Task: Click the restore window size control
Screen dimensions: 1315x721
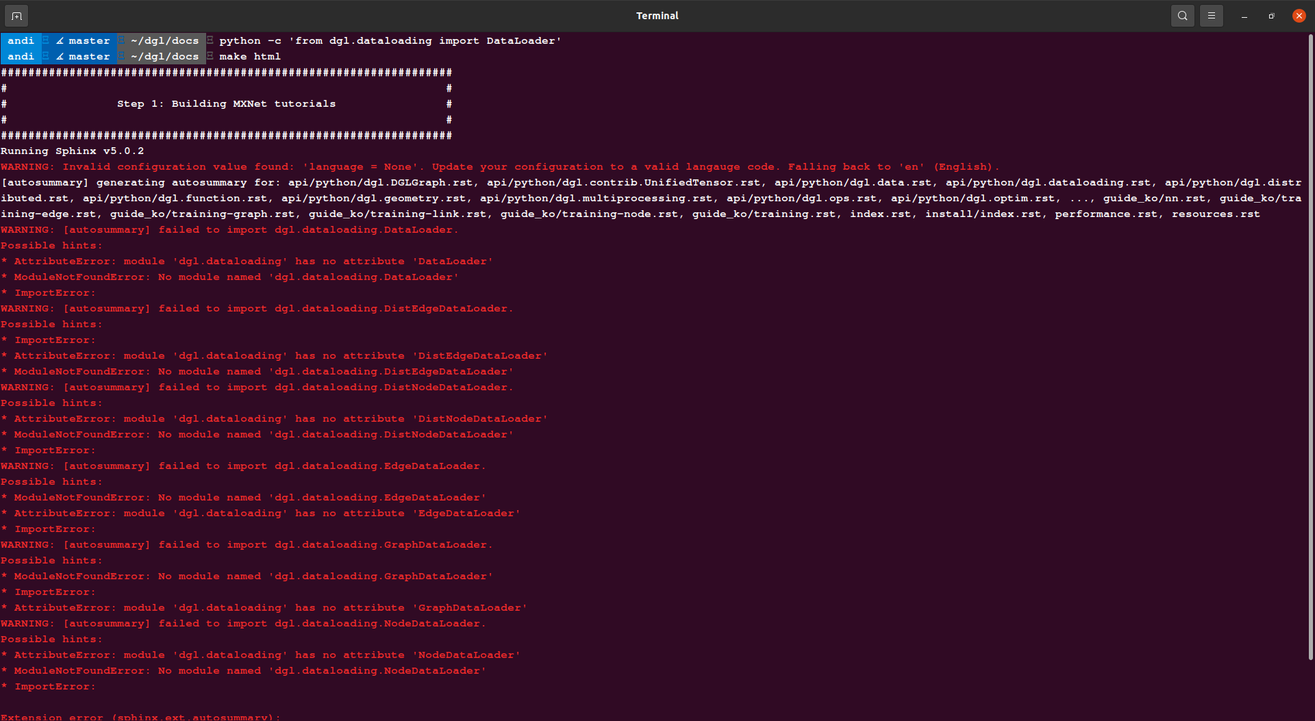Action: (1270, 15)
